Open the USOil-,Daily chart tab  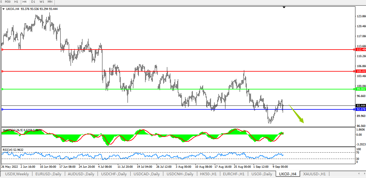click(x=262, y=174)
